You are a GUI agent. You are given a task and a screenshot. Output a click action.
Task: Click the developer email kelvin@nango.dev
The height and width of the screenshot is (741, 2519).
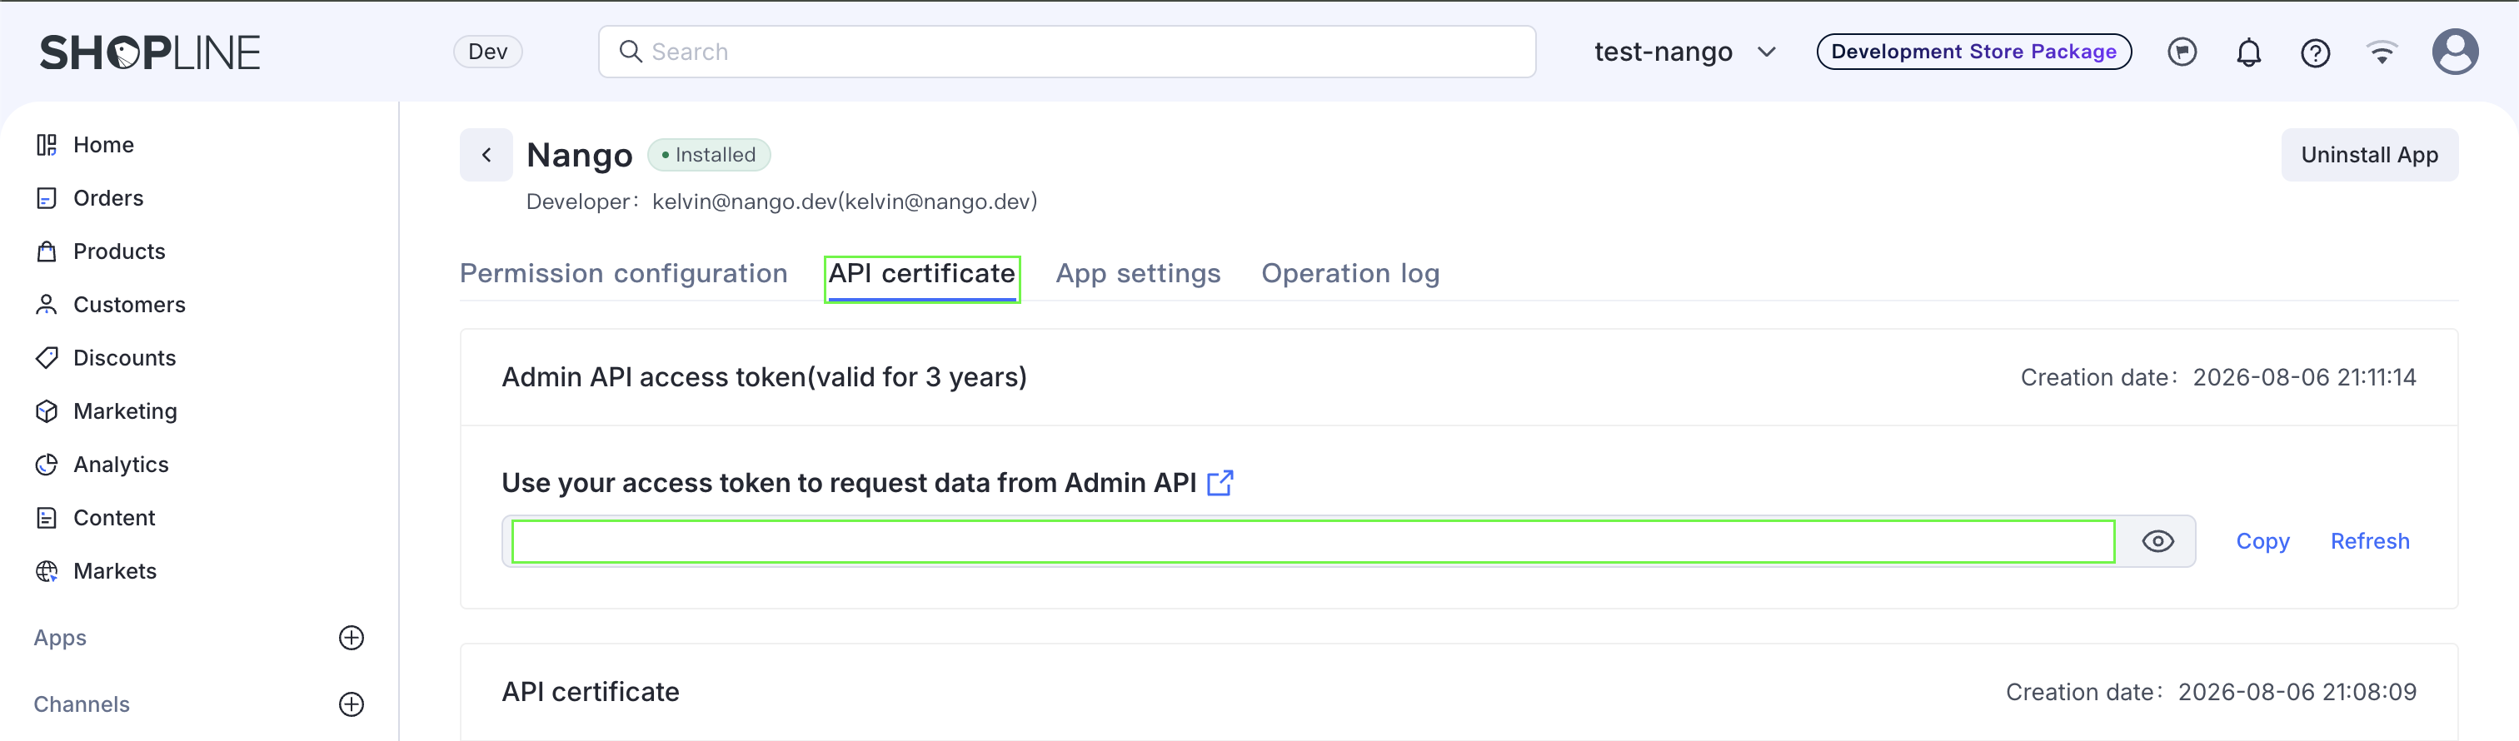845,201
